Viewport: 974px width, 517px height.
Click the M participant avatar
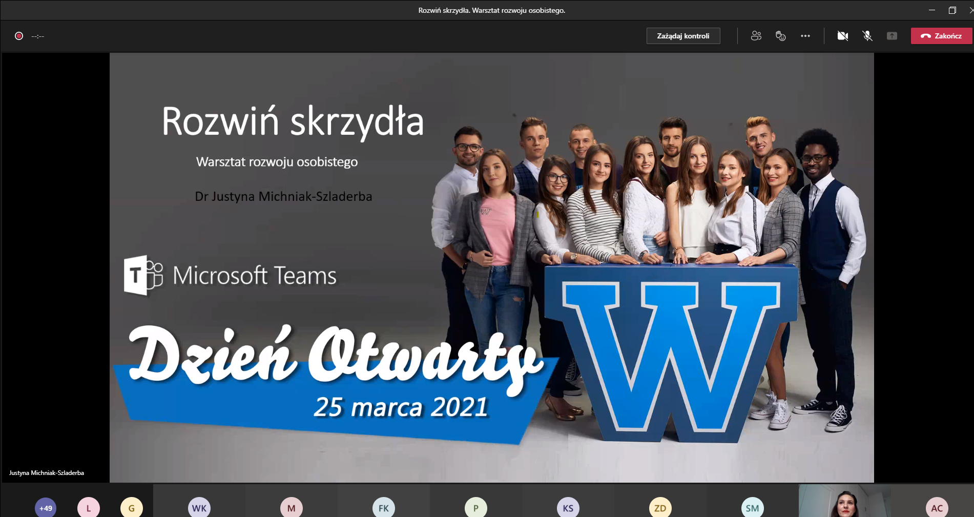tap(291, 507)
